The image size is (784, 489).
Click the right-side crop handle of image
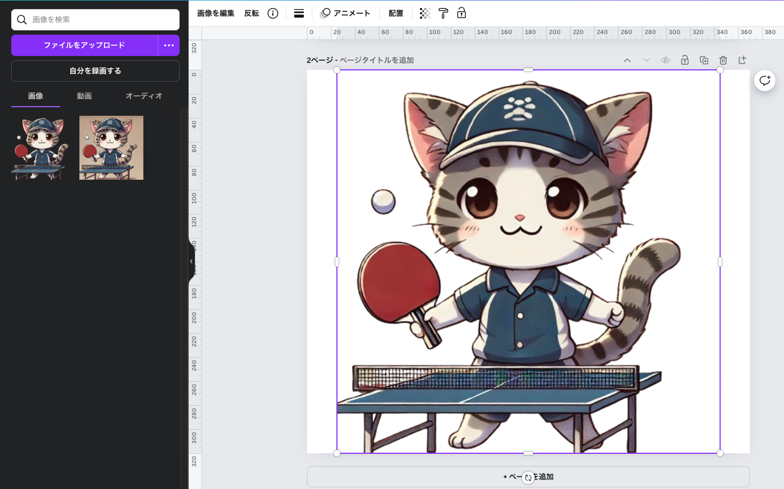[720, 262]
